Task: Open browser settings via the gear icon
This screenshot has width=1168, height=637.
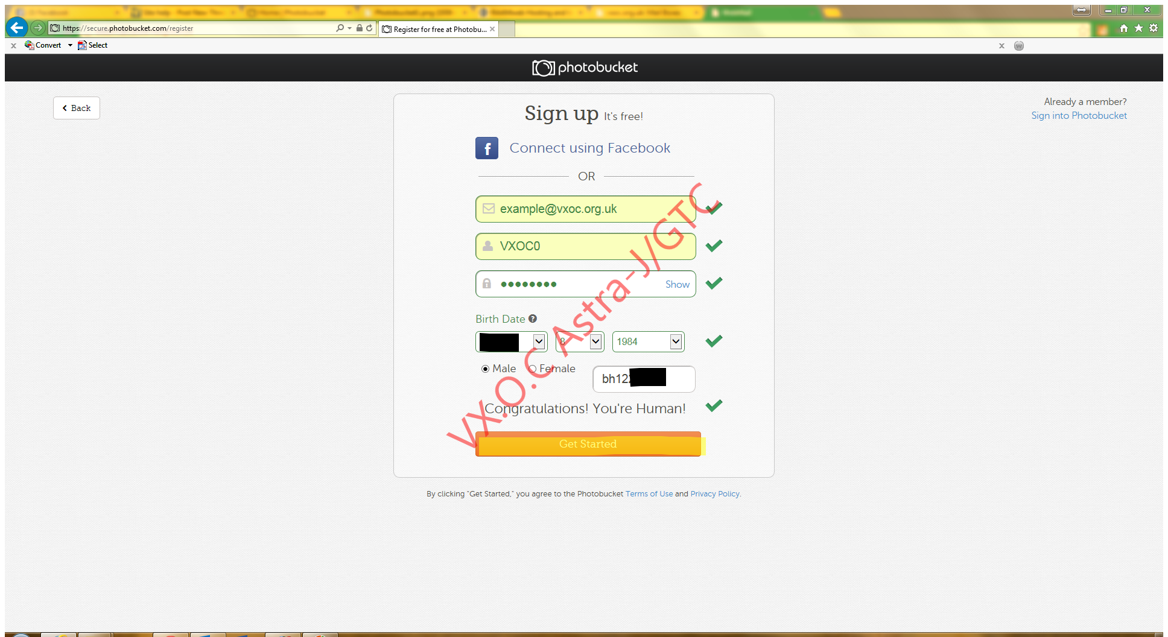Action: [x=1153, y=28]
